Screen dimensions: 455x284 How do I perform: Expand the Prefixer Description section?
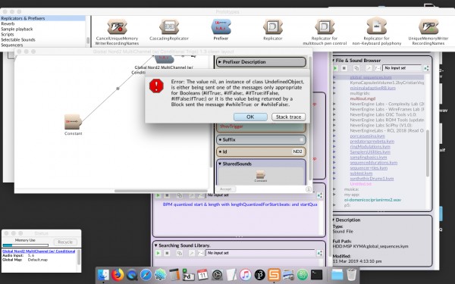(220, 62)
